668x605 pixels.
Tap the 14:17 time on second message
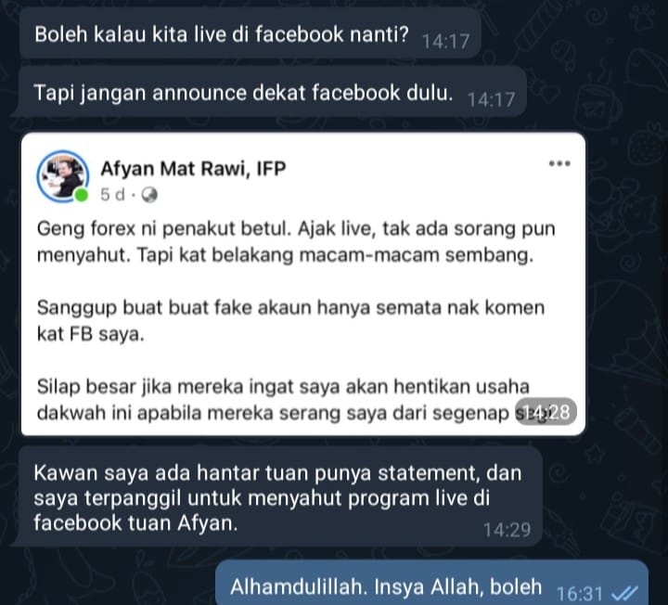(491, 99)
